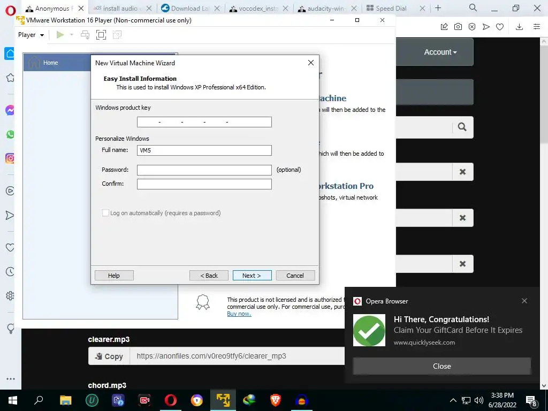Click the green Power On play icon in VMware

point(60,35)
